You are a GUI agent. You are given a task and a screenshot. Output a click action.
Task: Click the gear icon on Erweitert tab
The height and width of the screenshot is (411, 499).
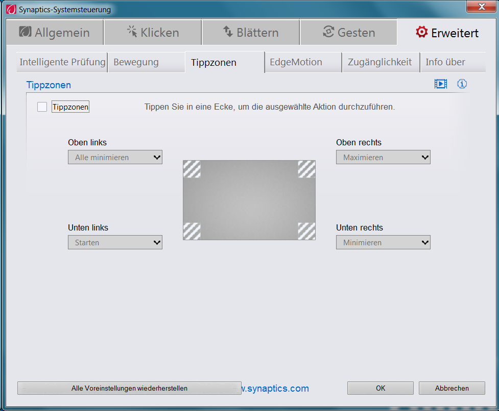tap(422, 32)
